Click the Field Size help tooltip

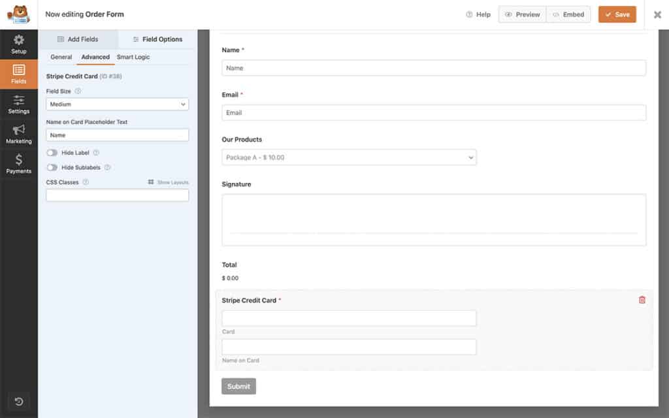tap(78, 91)
